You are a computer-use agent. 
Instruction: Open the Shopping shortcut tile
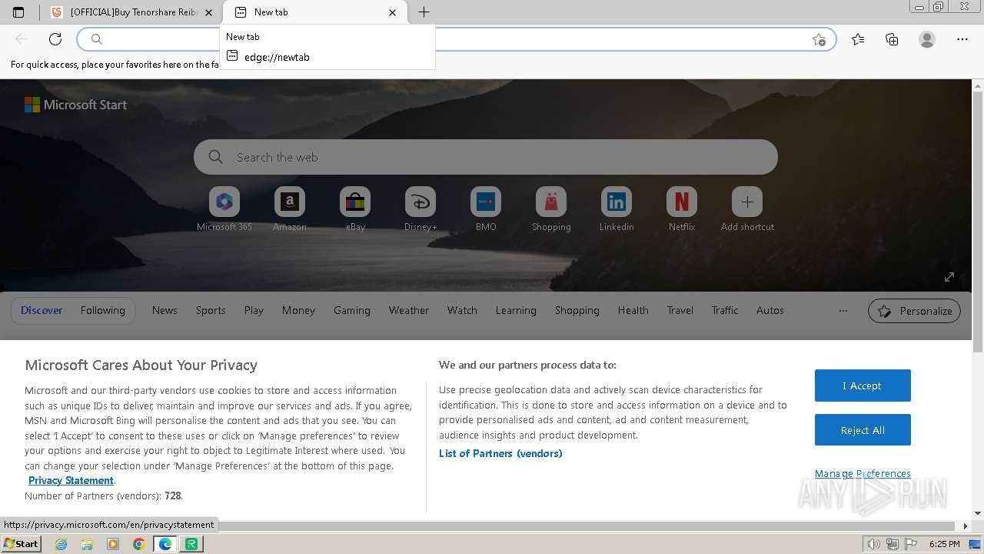coord(551,209)
